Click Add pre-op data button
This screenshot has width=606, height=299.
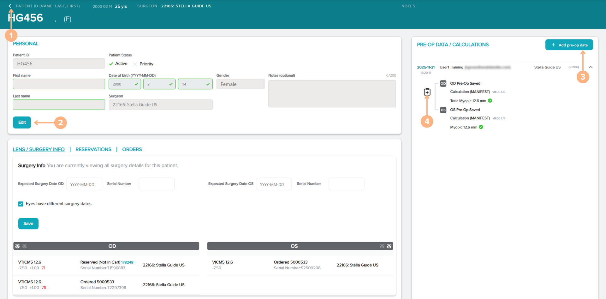click(x=569, y=45)
